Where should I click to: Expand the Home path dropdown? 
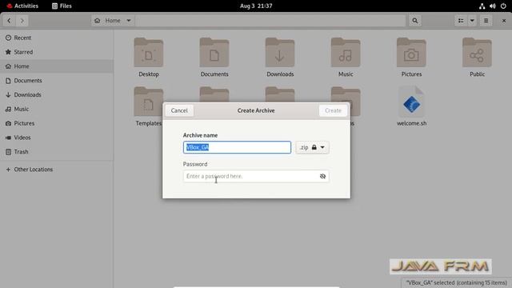pyautogui.click(x=129, y=21)
